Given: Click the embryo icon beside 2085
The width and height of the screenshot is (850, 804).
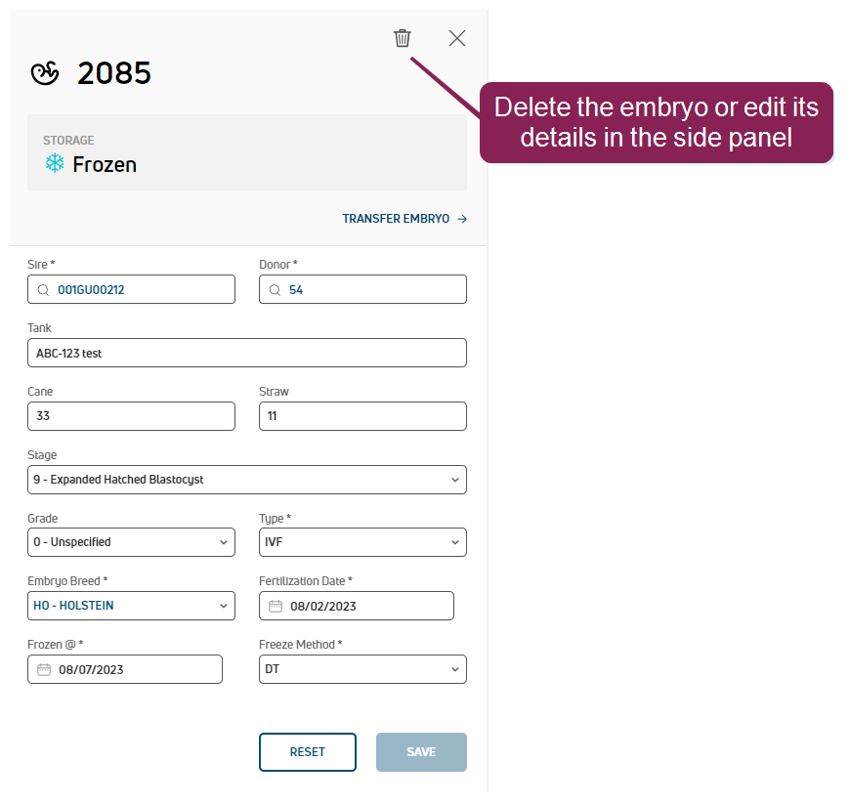Looking at the screenshot, I should pos(44,73).
